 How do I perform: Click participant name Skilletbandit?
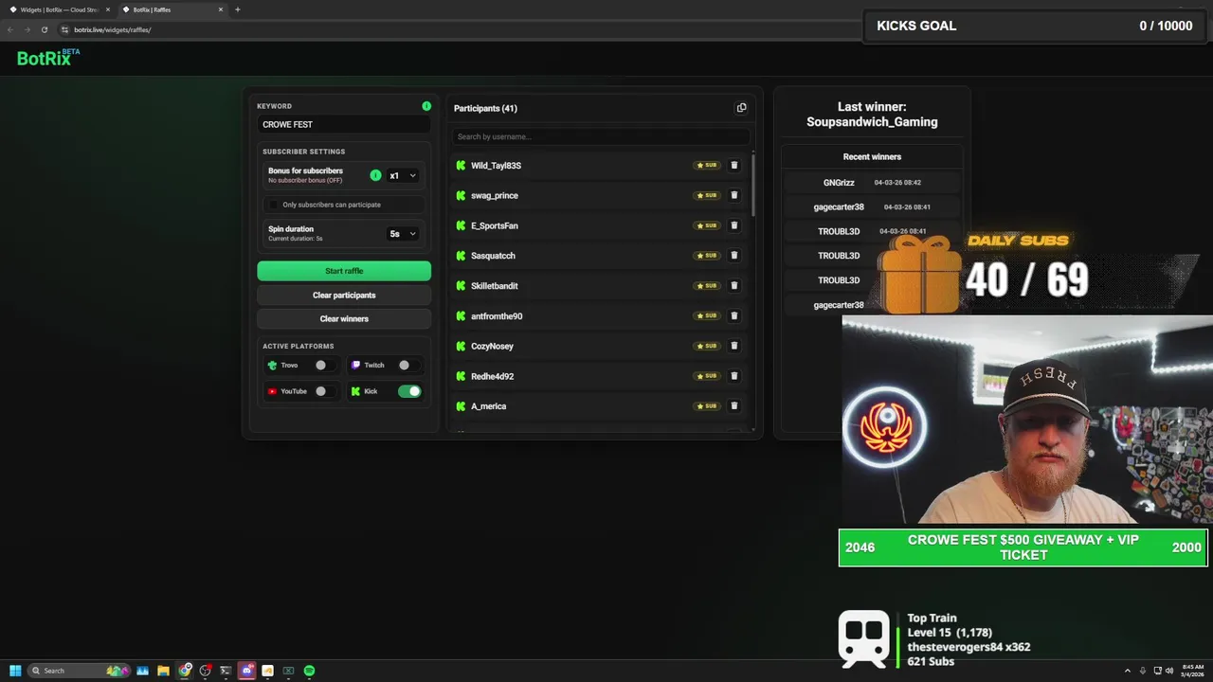tap(495, 286)
